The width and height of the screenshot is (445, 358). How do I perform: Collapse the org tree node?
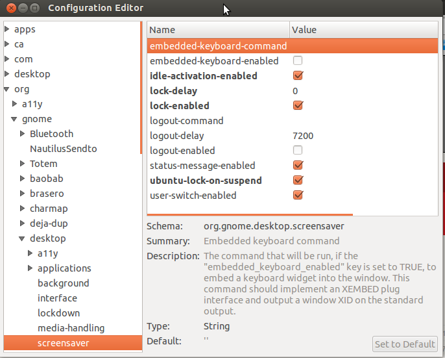point(6,89)
